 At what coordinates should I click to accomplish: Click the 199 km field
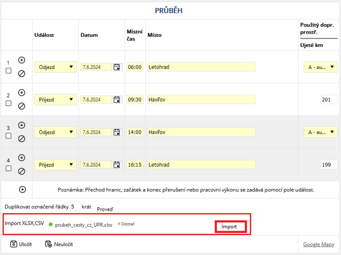click(x=329, y=165)
